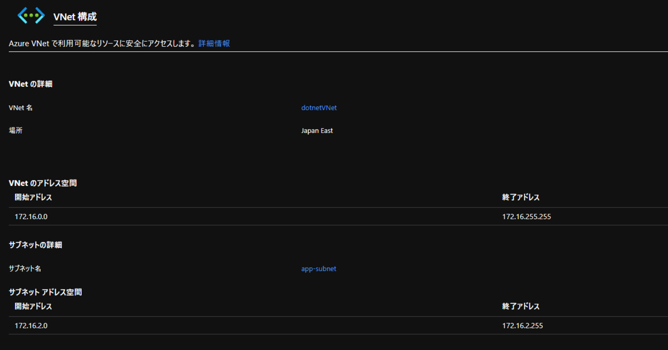Image resolution: width=668 pixels, height=350 pixels.
Task: Select the Japan East location value
Action: click(317, 131)
